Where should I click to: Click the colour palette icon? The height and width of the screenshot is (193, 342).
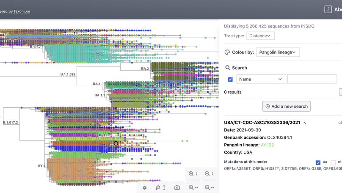(227, 52)
